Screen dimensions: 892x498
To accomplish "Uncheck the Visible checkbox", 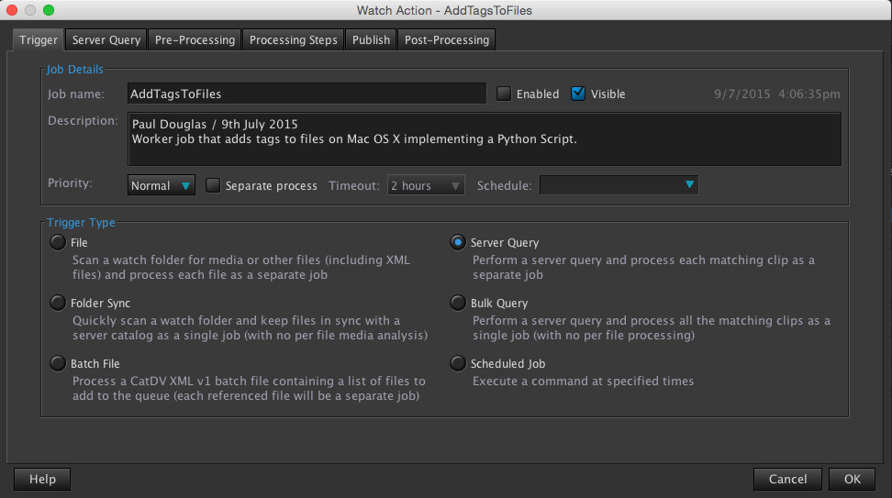I will click(578, 94).
